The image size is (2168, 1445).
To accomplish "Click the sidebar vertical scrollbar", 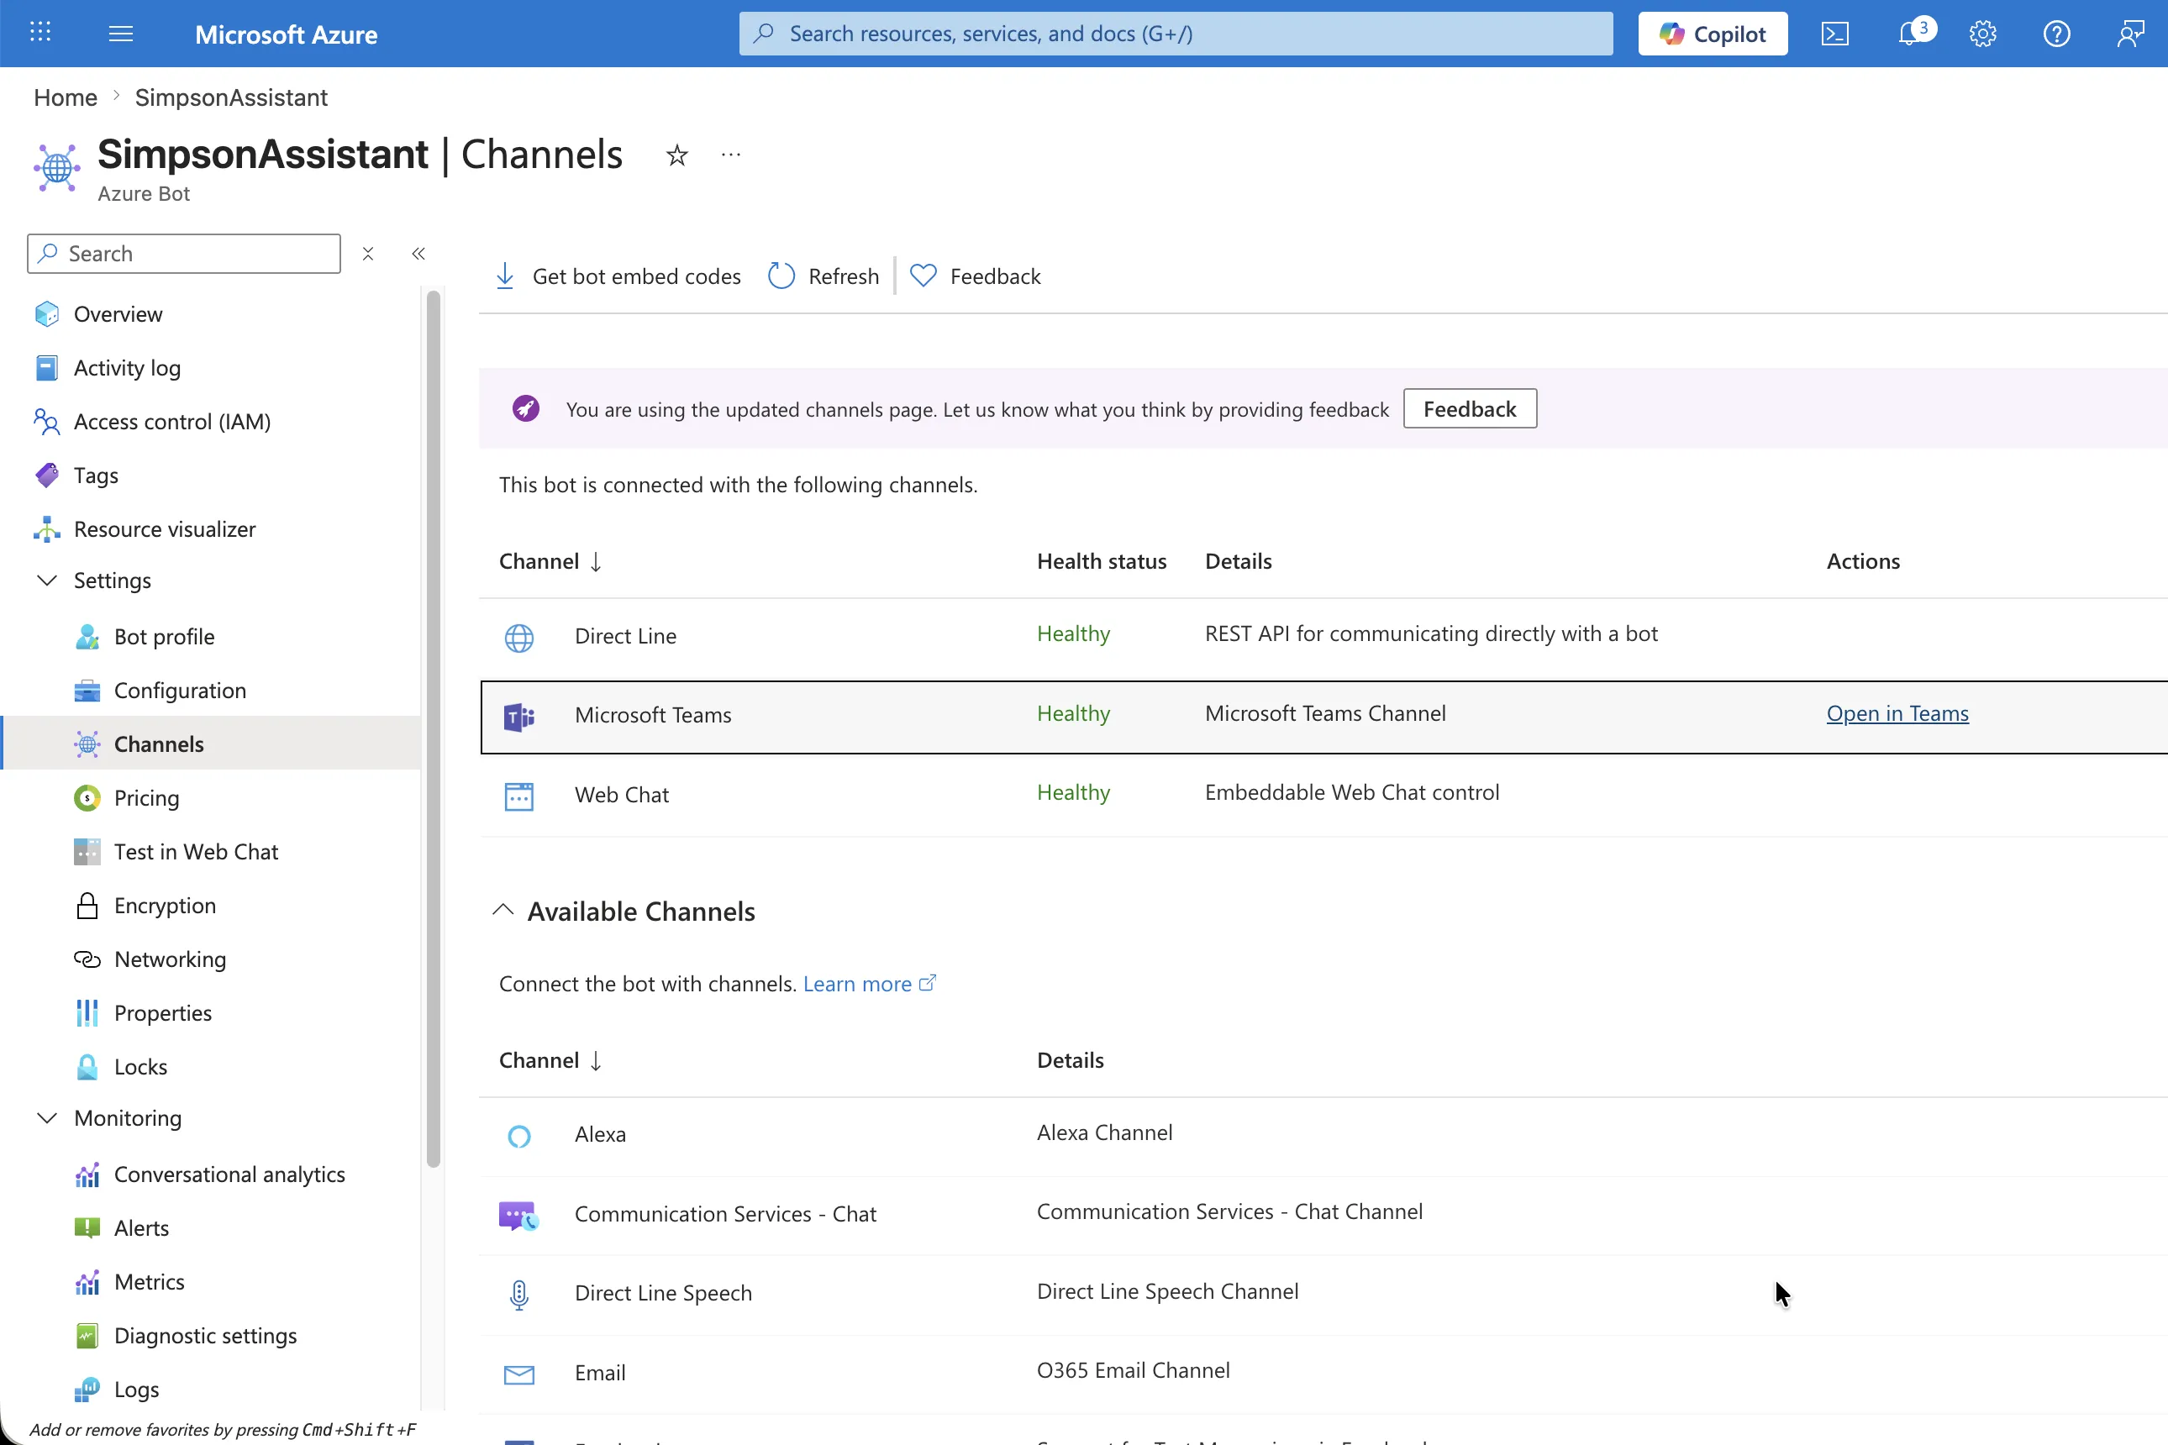I will [434, 728].
